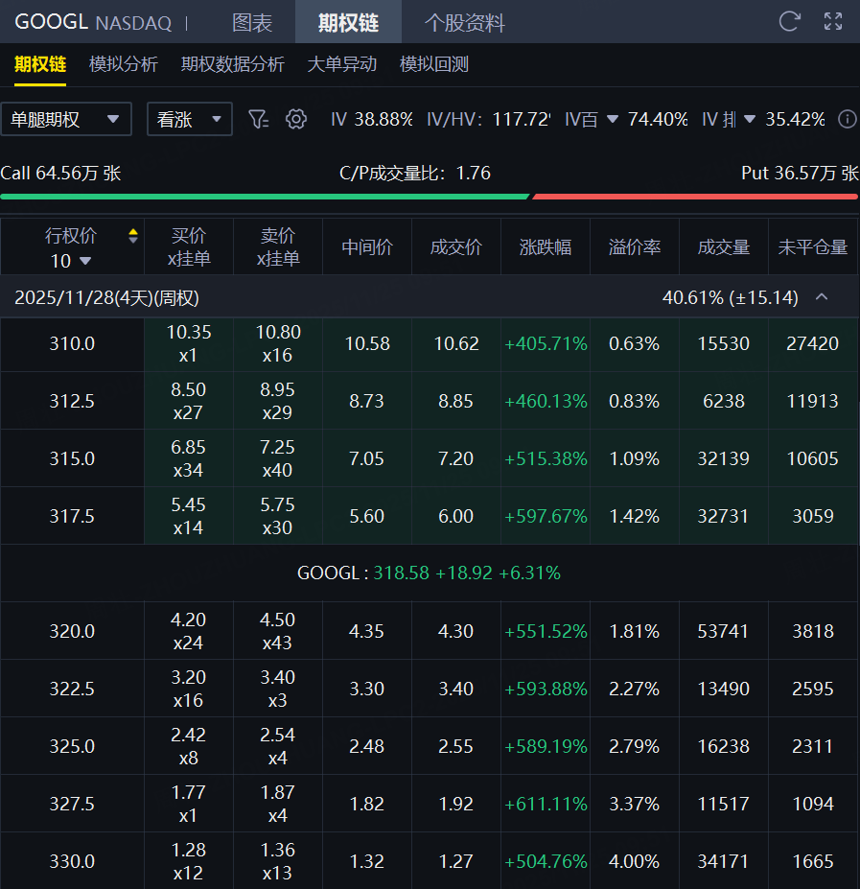Click the info icon beside IV rank
This screenshot has height=889, width=860.
pos(847,119)
